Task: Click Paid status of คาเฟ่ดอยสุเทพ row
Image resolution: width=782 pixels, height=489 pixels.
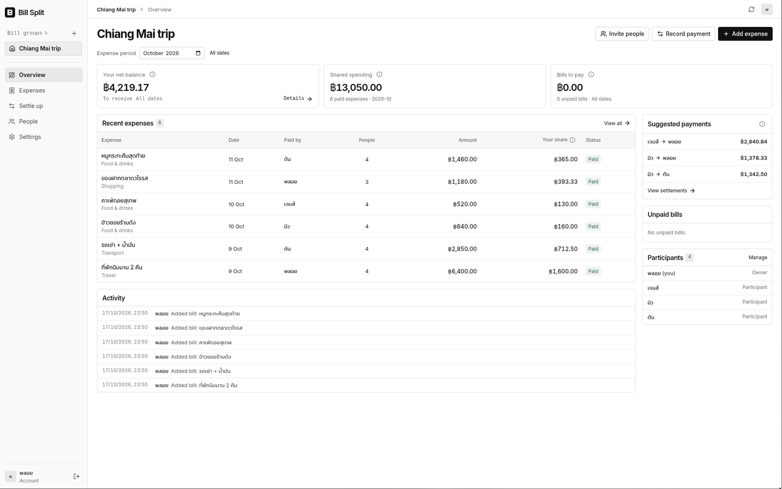Action: click(593, 204)
